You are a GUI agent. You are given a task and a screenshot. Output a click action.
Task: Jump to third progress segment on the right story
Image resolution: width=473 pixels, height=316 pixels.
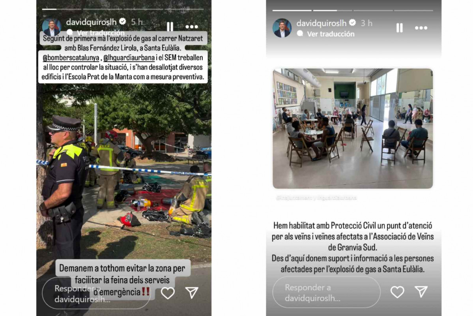[373, 10]
